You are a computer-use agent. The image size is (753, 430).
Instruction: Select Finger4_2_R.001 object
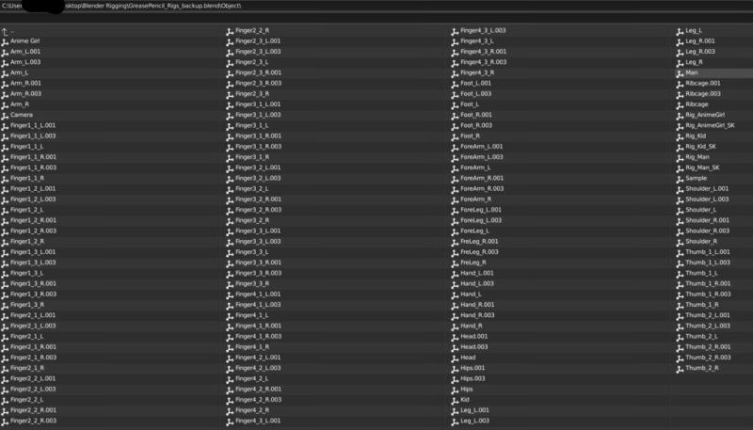(x=258, y=390)
